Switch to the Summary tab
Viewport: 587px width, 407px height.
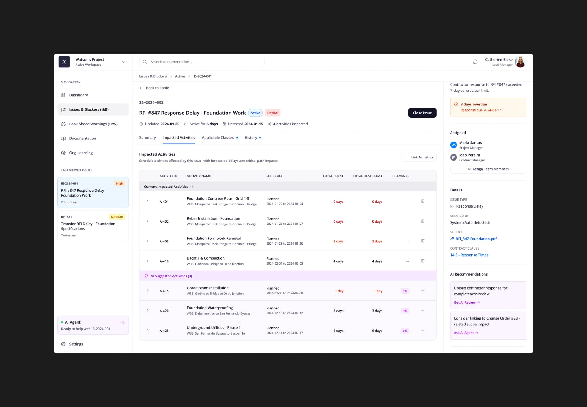tap(147, 138)
